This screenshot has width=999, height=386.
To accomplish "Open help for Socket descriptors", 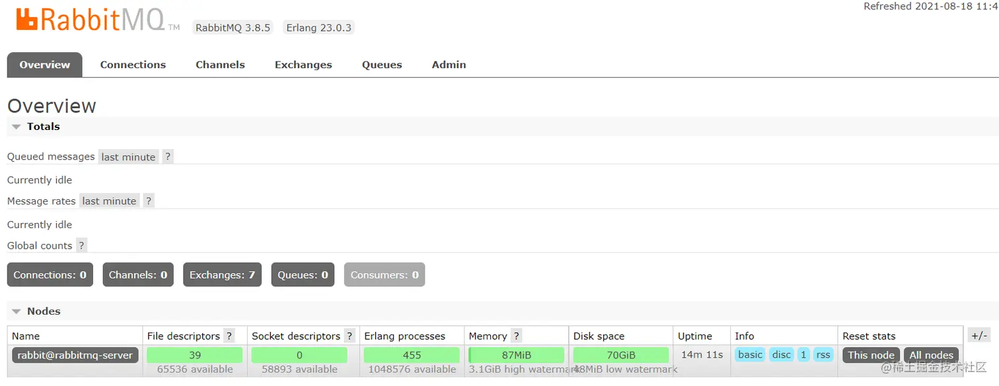I will click(350, 336).
